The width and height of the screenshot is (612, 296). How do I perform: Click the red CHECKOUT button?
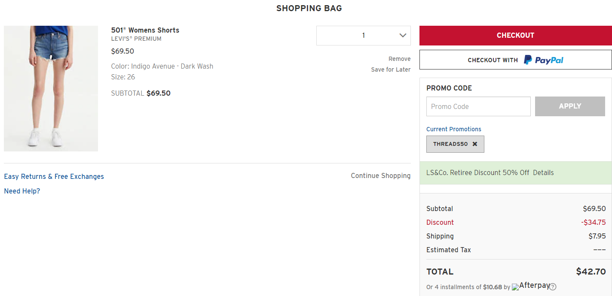(x=515, y=36)
